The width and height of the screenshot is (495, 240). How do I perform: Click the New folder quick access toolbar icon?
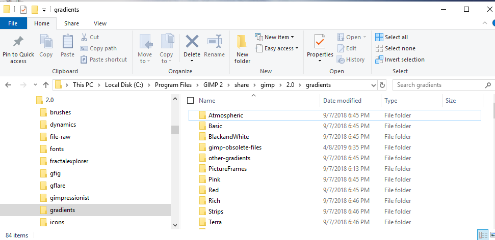35,10
